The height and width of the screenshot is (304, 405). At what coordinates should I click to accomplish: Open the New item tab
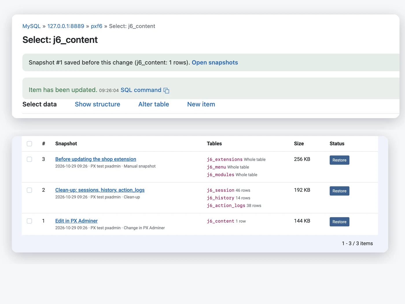[201, 104]
